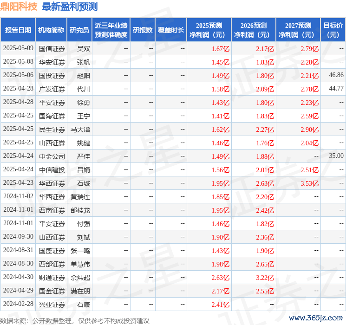This screenshot has height=325, width=346.
Task: Click the 研究员 column header
Action: point(79,30)
